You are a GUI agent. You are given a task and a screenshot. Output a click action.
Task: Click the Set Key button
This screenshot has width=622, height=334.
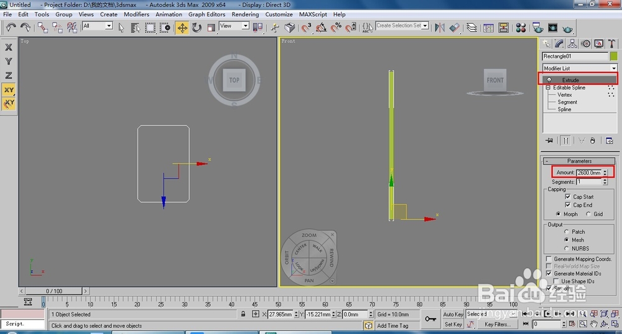point(453,324)
